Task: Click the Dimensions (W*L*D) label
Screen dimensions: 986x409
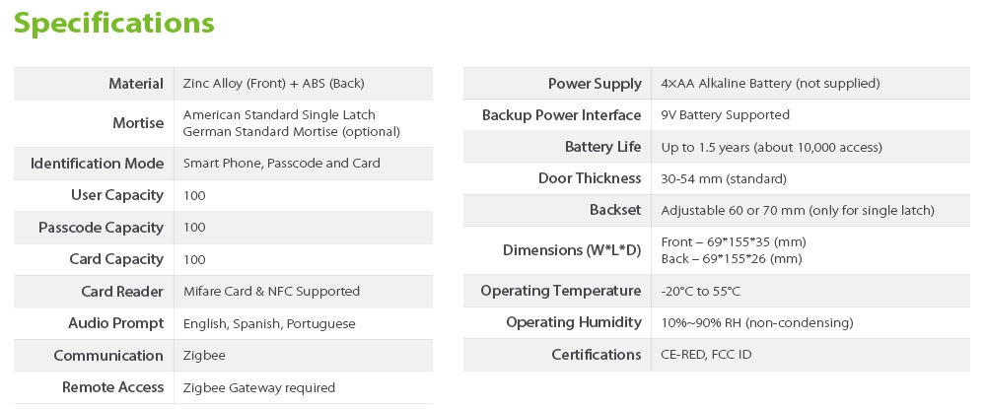Action: pos(572,250)
